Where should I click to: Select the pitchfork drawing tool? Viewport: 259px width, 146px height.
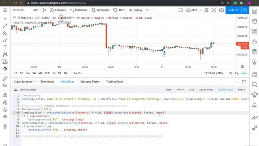tap(5, 33)
